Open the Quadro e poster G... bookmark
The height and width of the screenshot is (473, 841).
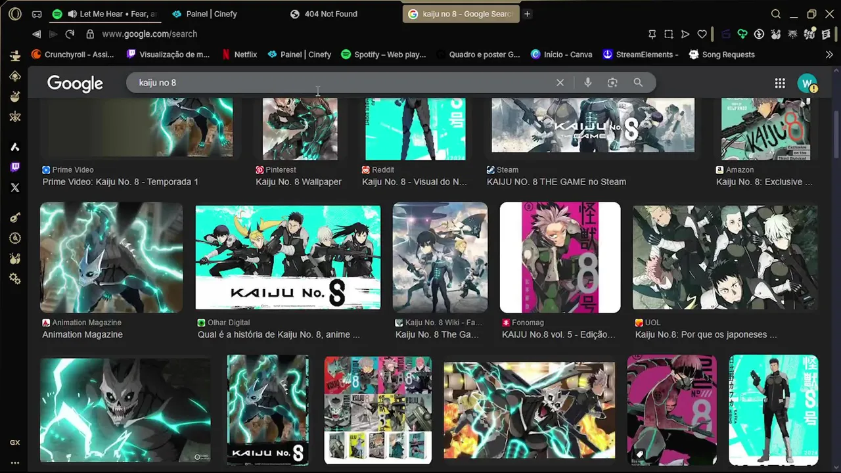click(x=478, y=55)
